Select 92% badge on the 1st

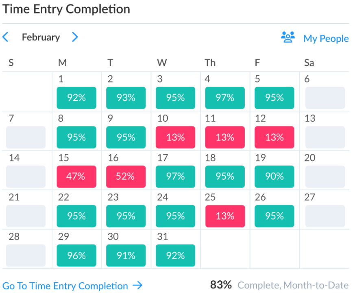(x=76, y=98)
